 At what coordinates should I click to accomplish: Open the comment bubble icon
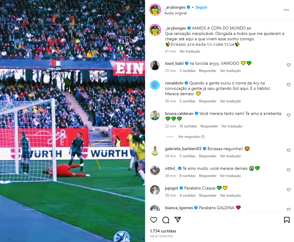point(166,220)
